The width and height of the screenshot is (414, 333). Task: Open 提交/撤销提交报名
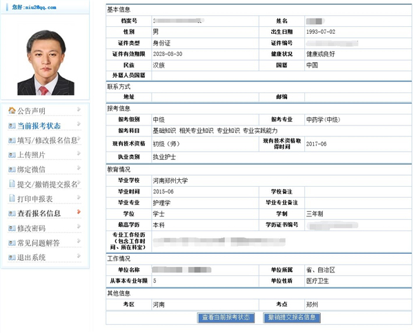(x=48, y=184)
